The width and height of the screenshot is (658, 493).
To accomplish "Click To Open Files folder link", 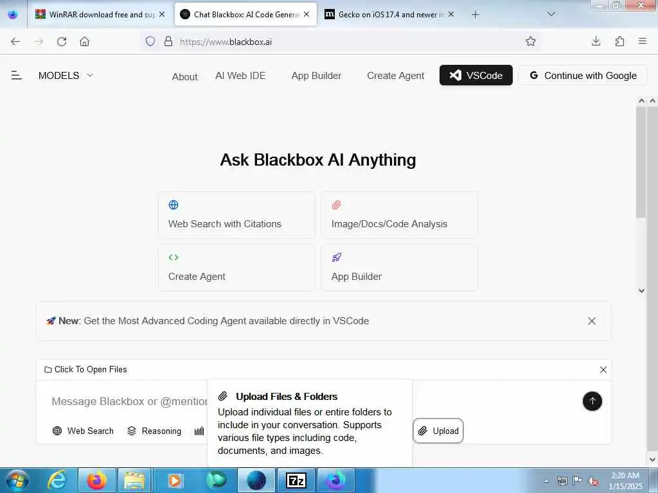I will [85, 369].
